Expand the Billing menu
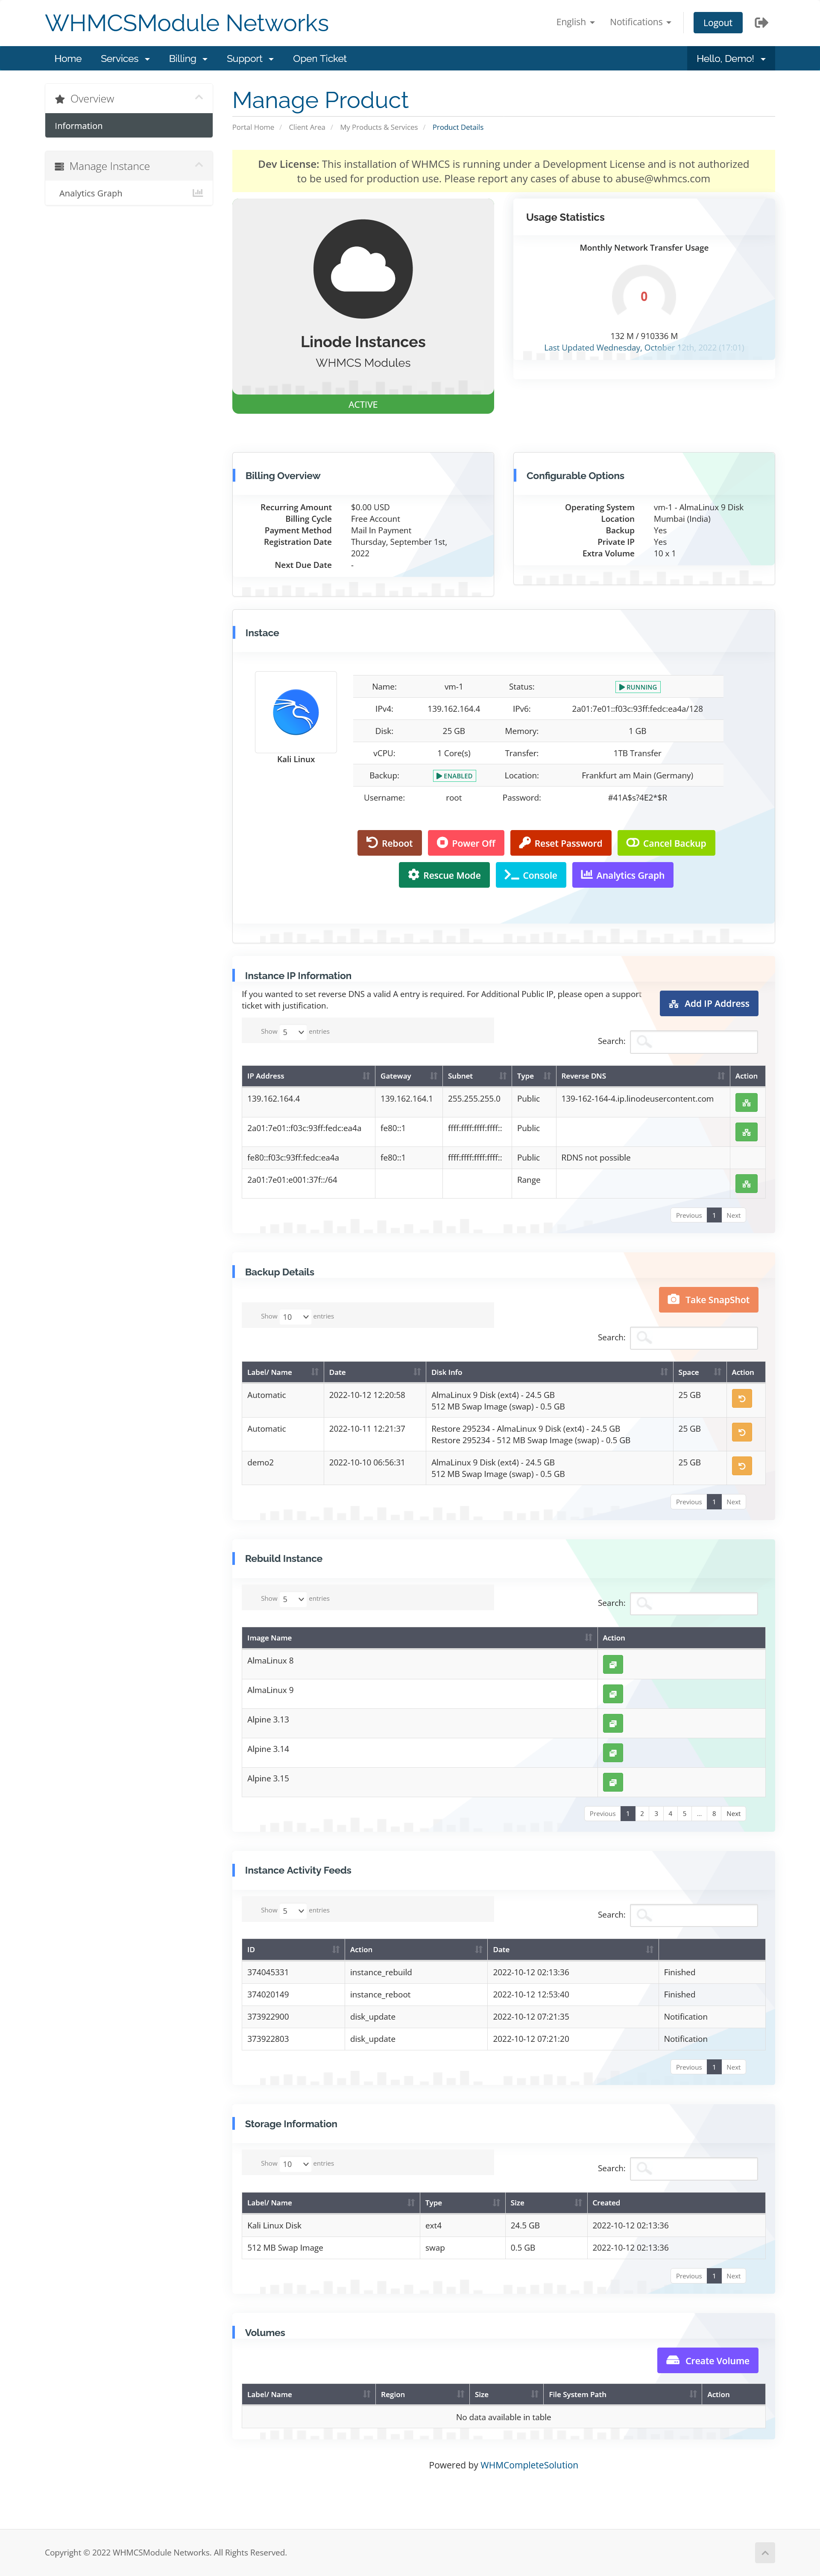This screenshot has height=2576, width=820. tap(188, 59)
